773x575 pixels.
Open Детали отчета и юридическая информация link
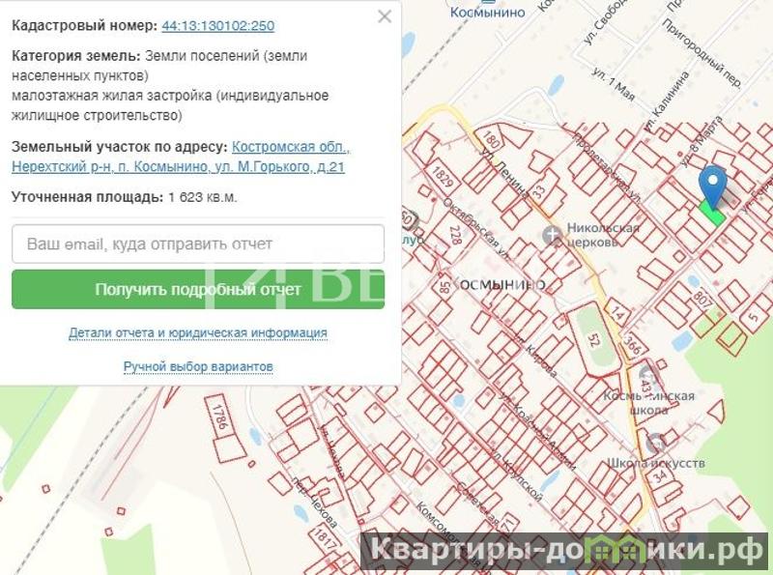coord(197,332)
